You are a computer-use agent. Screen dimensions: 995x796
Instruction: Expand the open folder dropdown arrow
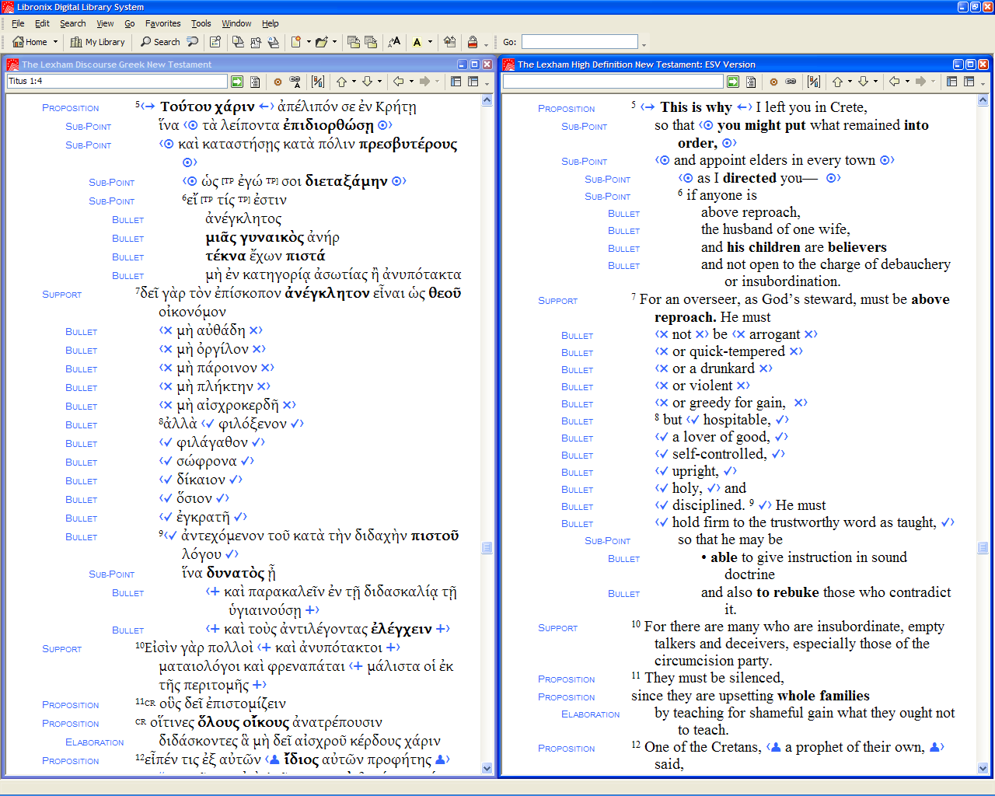pyautogui.click(x=335, y=42)
